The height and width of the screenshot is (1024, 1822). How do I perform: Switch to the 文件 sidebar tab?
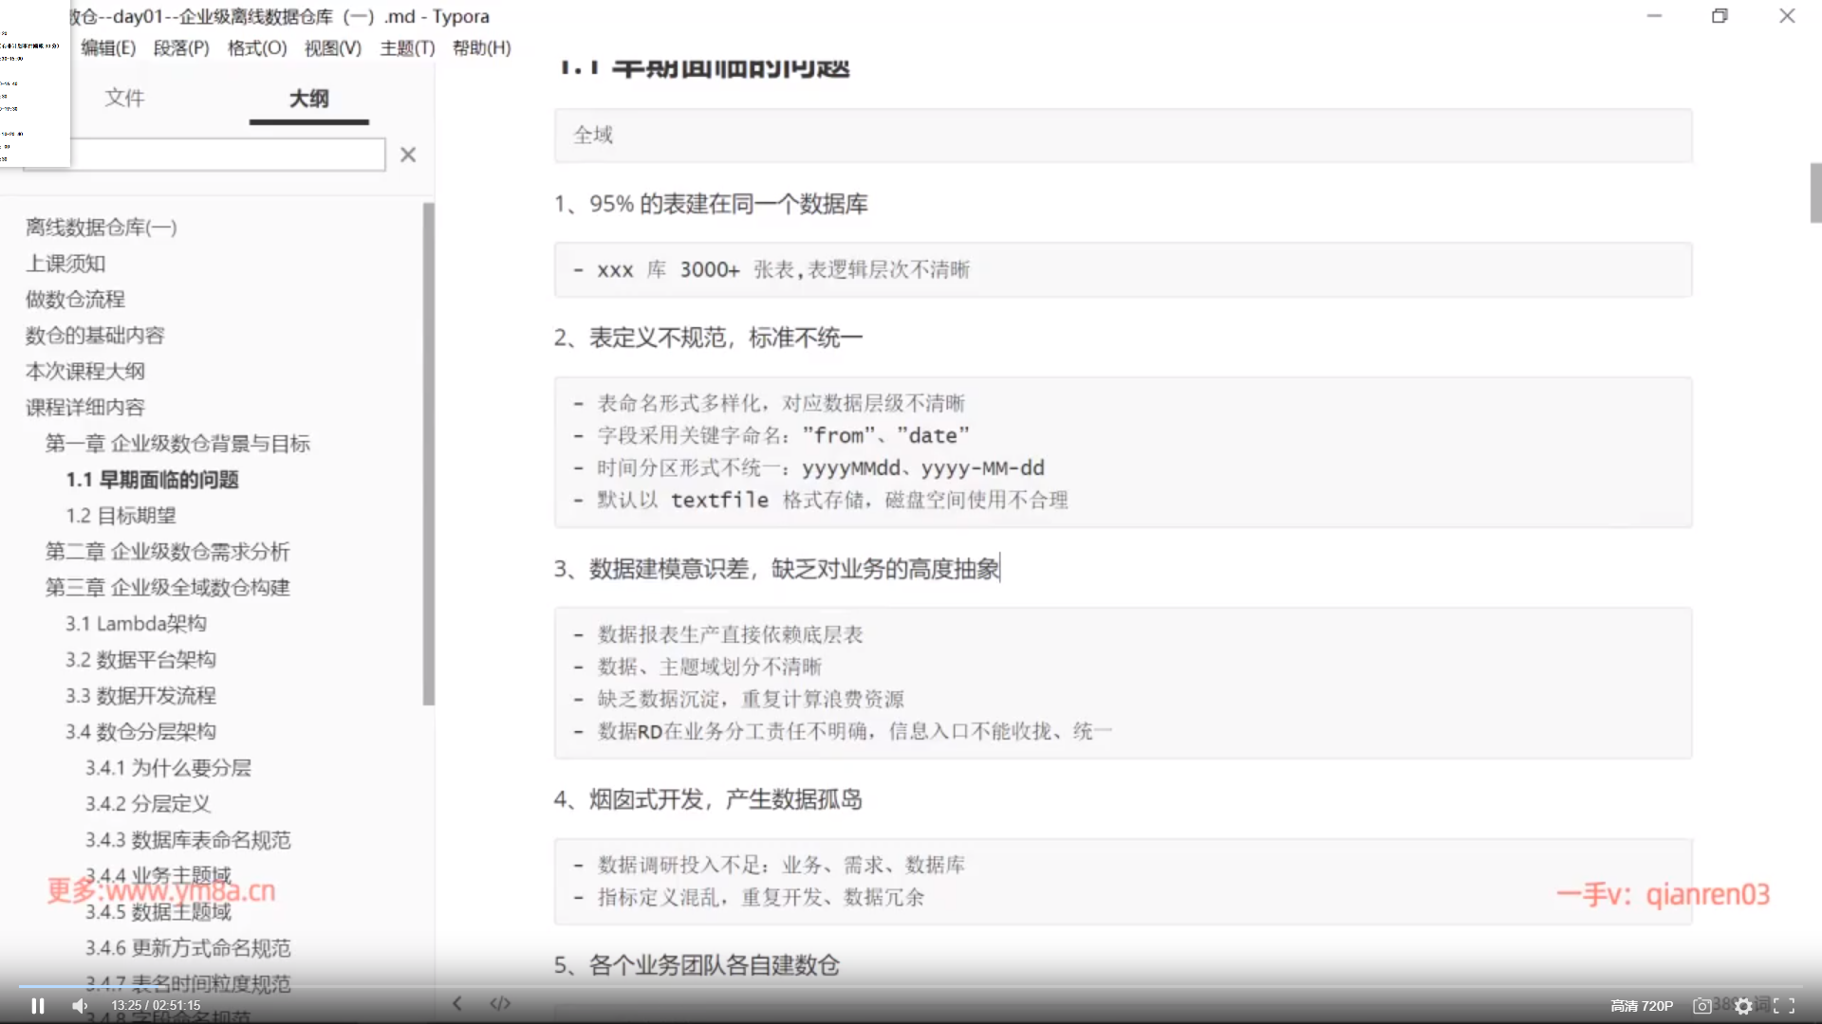[124, 98]
